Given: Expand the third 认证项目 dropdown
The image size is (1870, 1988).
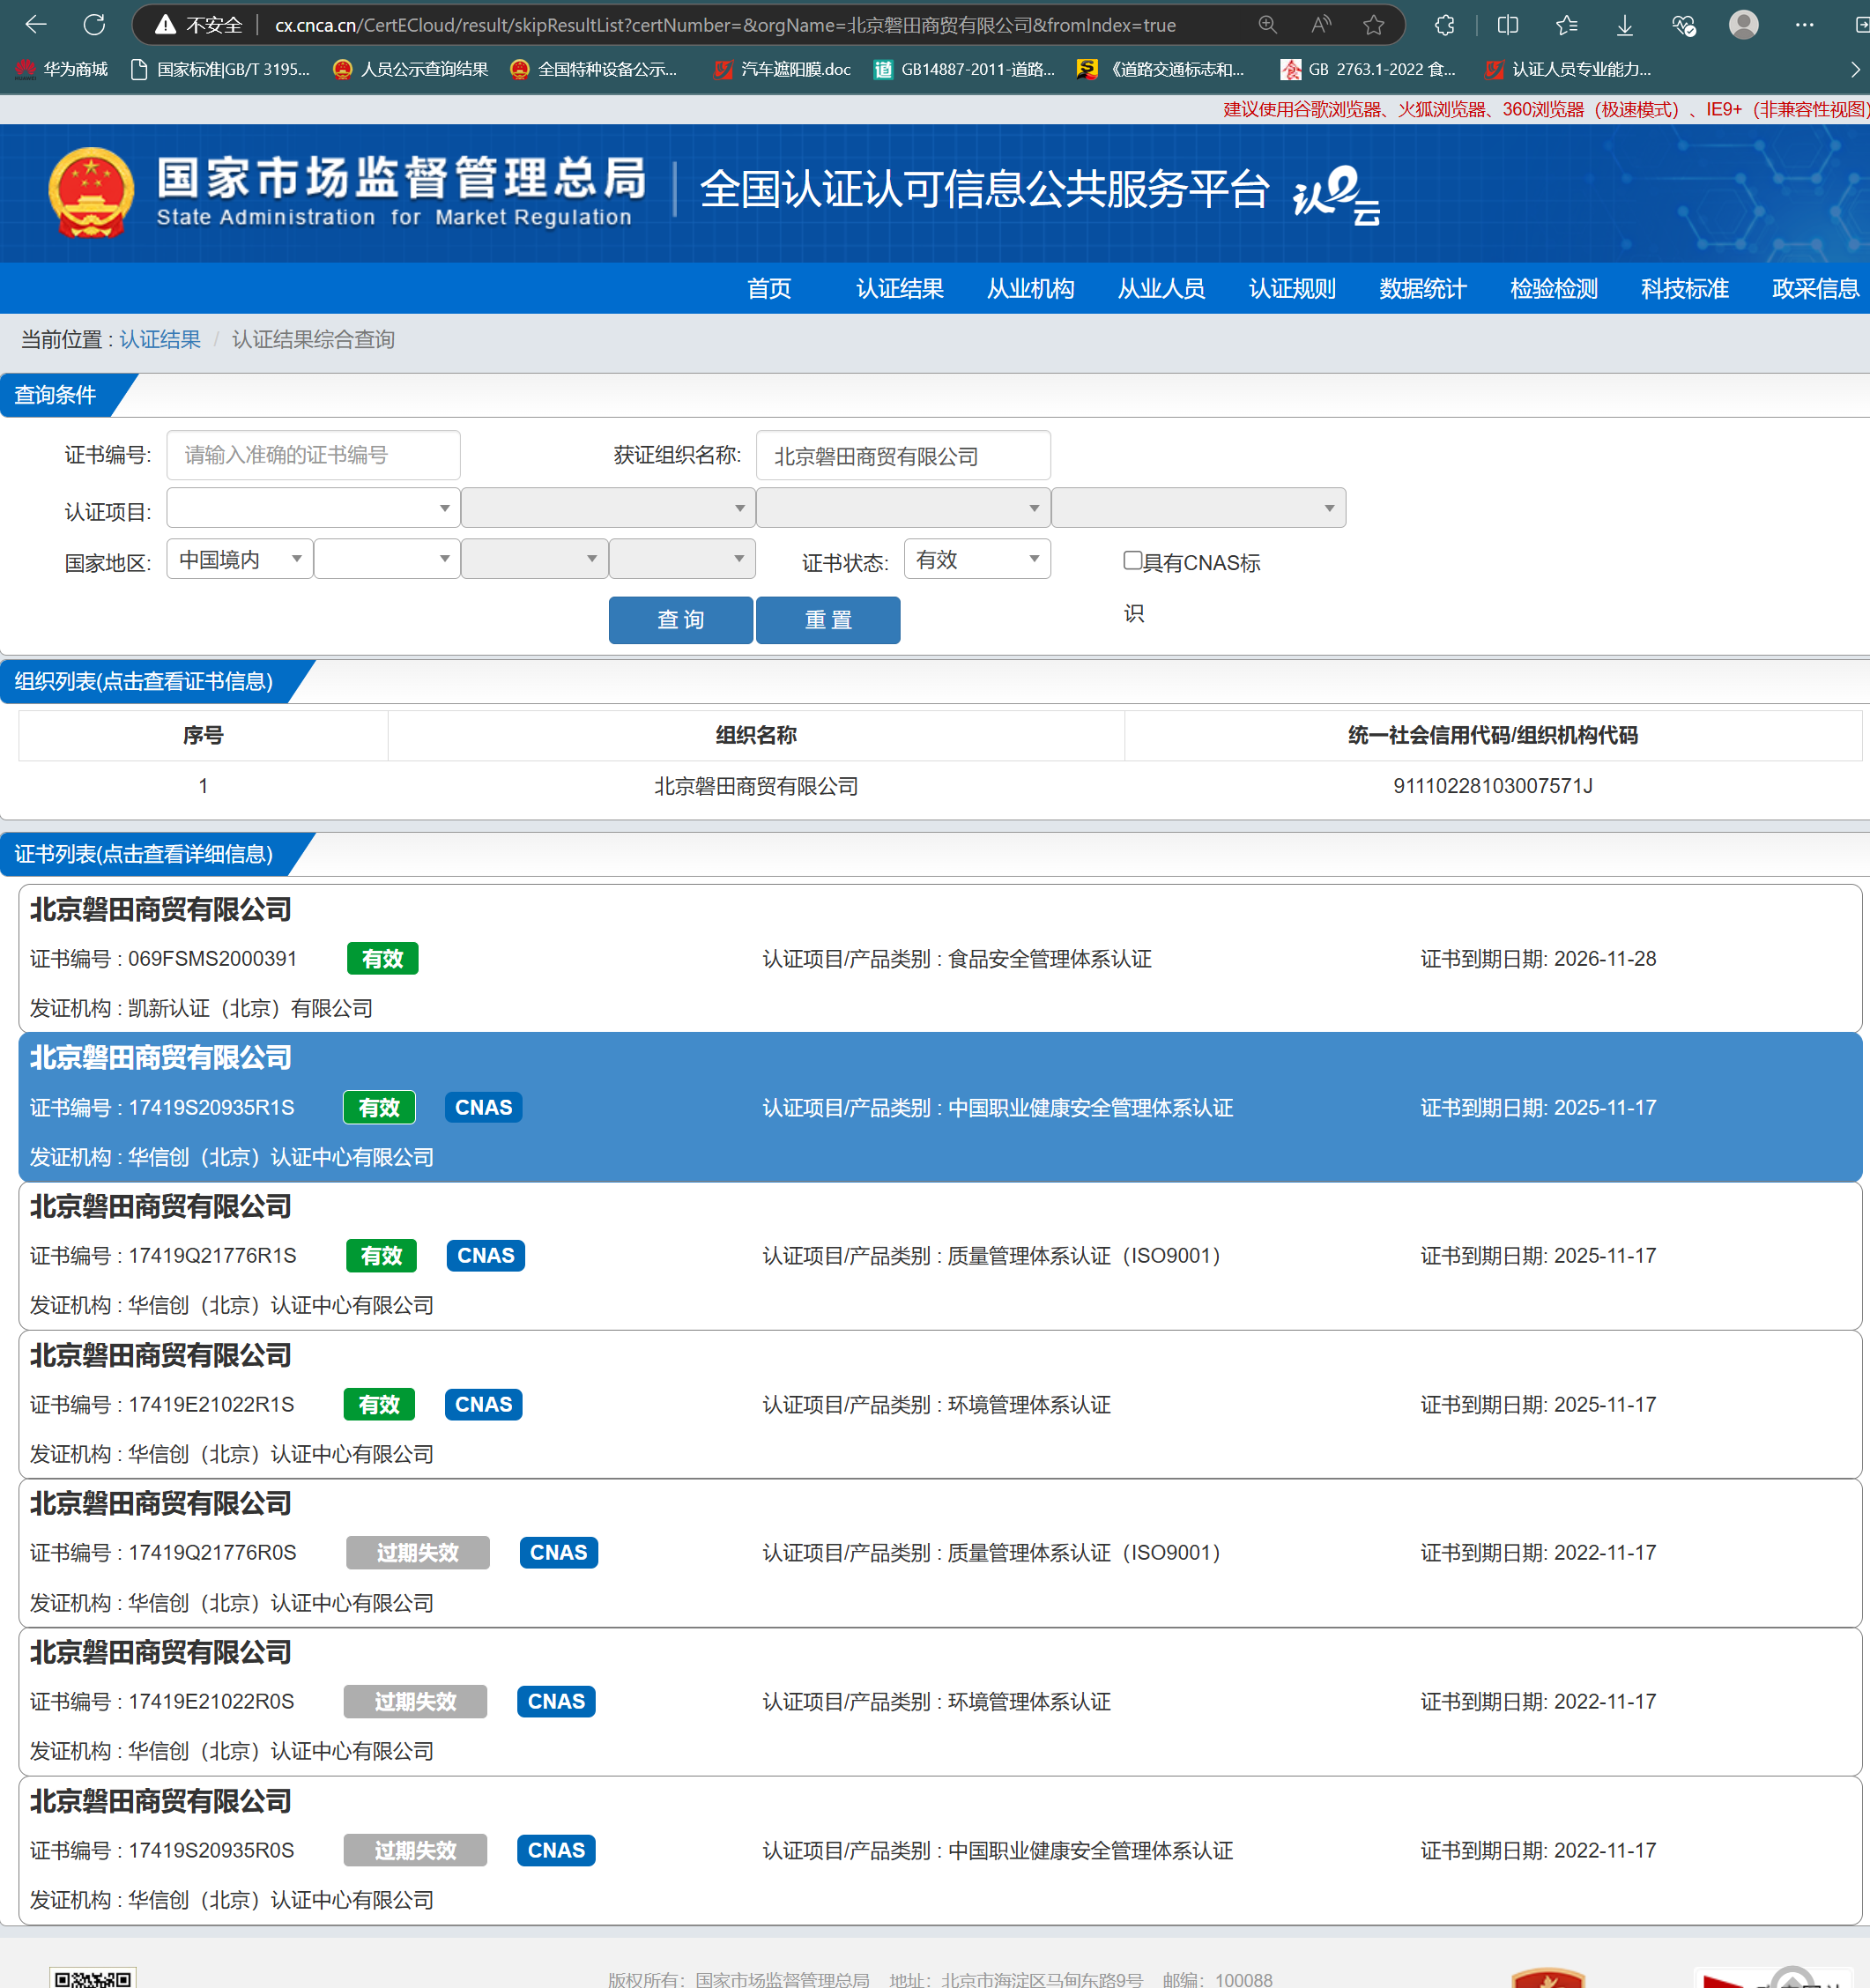Looking at the screenshot, I should [x=903, y=508].
